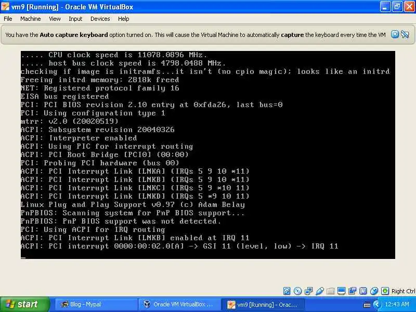416x312 pixels.
Task: Open the USB devices status icon
Action: pyautogui.click(x=319, y=291)
